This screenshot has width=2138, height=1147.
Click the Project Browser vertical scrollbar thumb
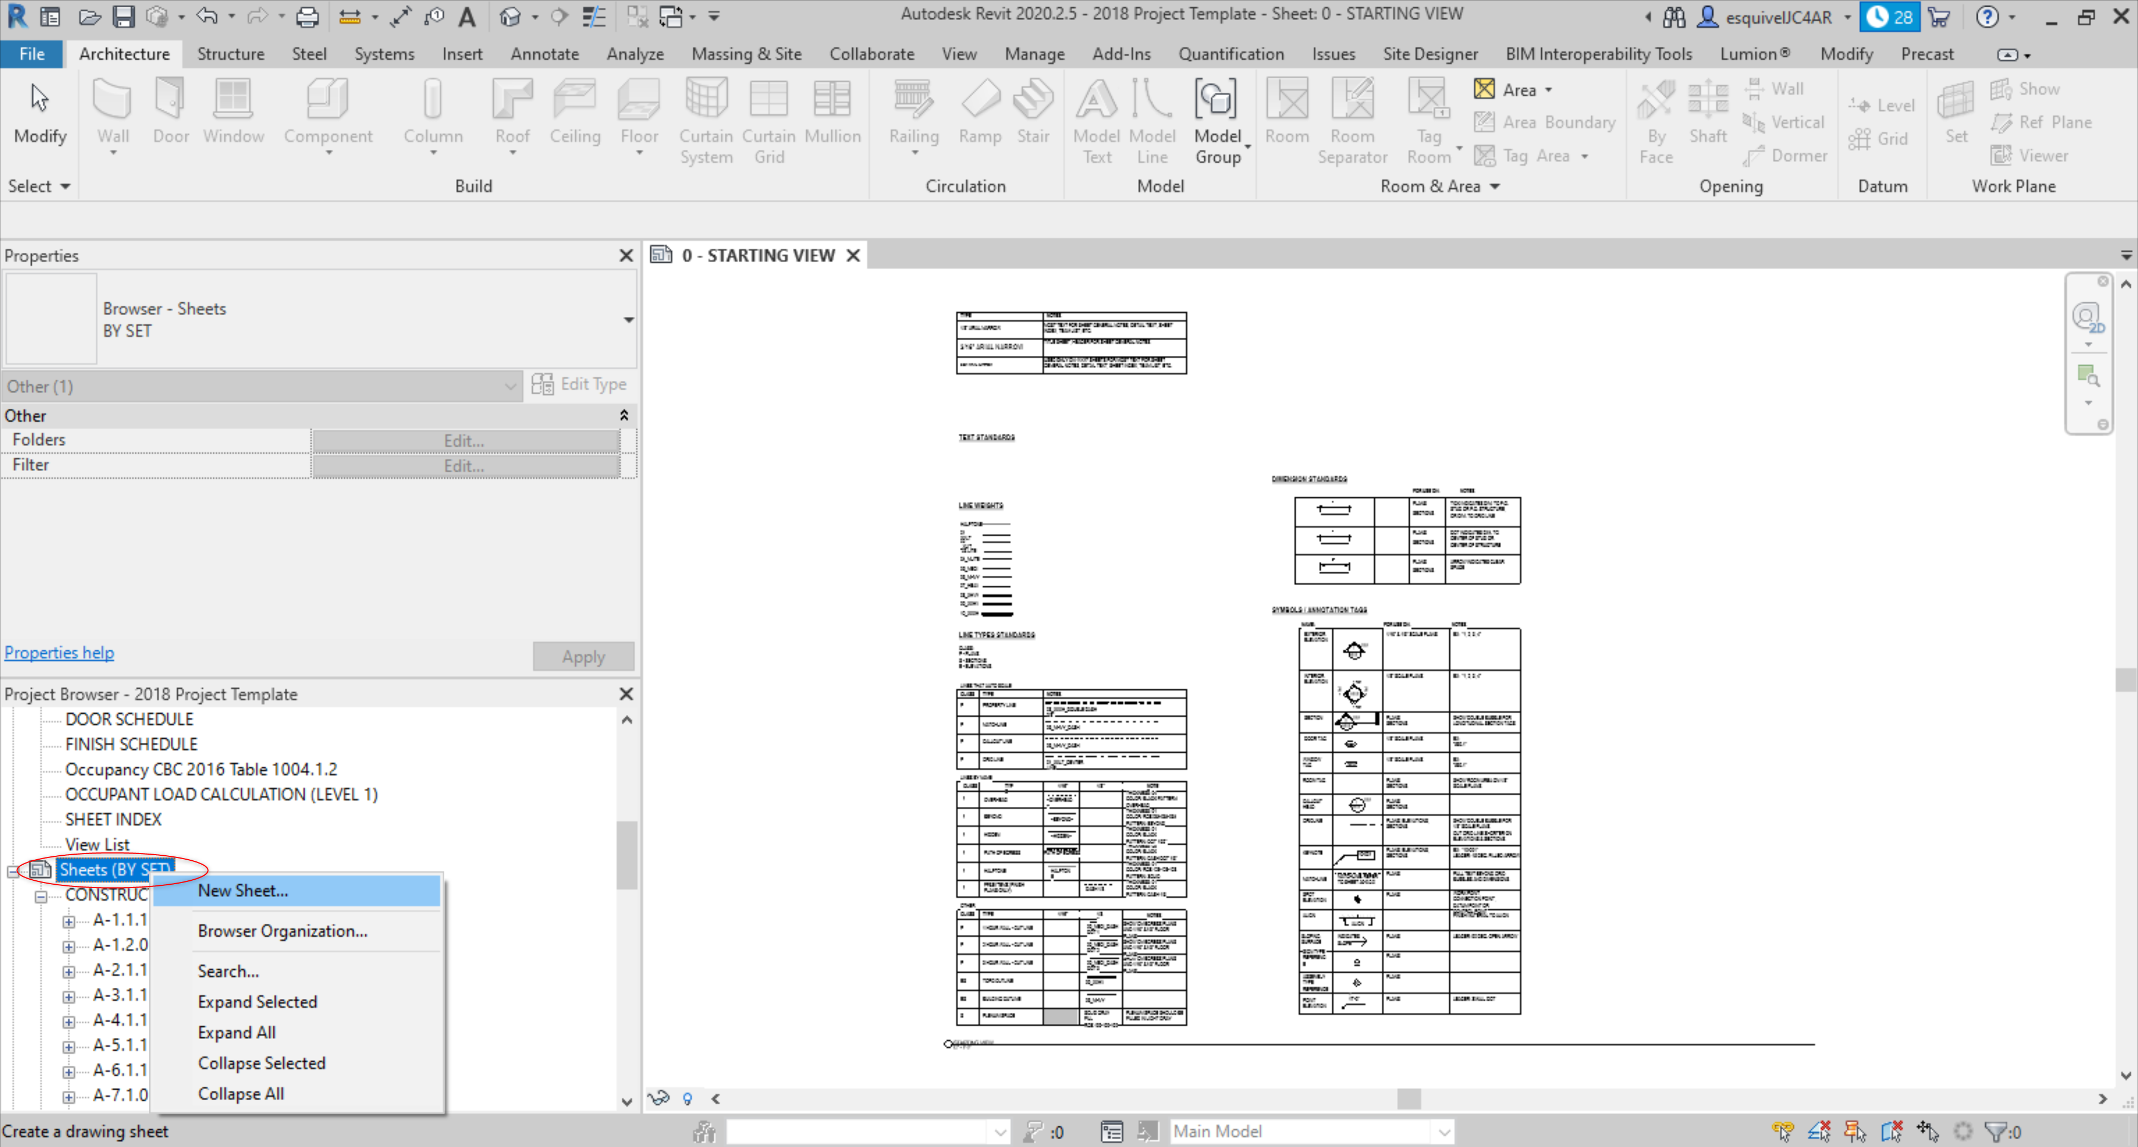626,855
